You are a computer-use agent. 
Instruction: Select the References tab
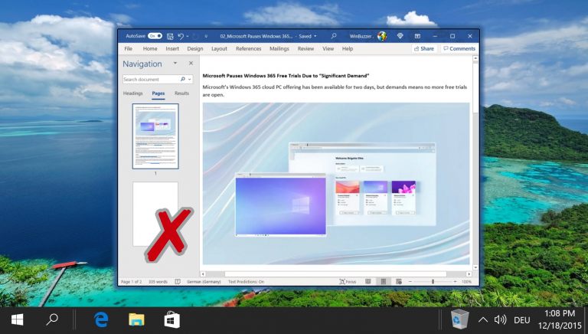pos(248,49)
